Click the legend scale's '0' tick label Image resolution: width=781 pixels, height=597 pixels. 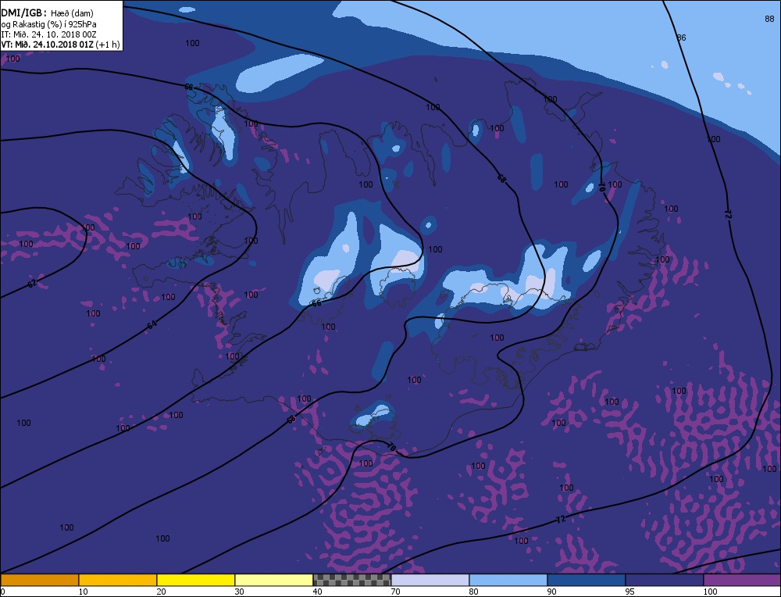pos(2,592)
